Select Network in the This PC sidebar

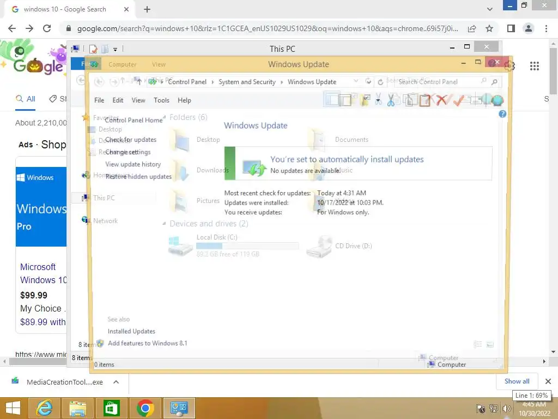click(105, 221)
